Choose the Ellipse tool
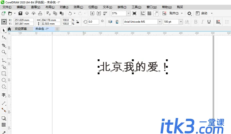This screenshot has height=134, width=231. [x=4, y=80]
